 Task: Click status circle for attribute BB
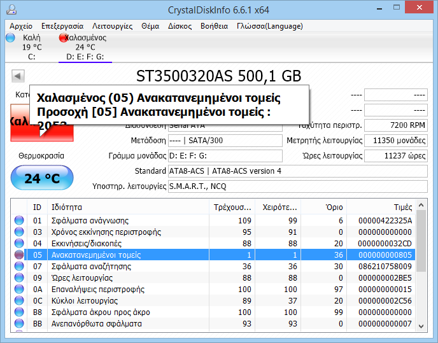[x=19, y=323]
